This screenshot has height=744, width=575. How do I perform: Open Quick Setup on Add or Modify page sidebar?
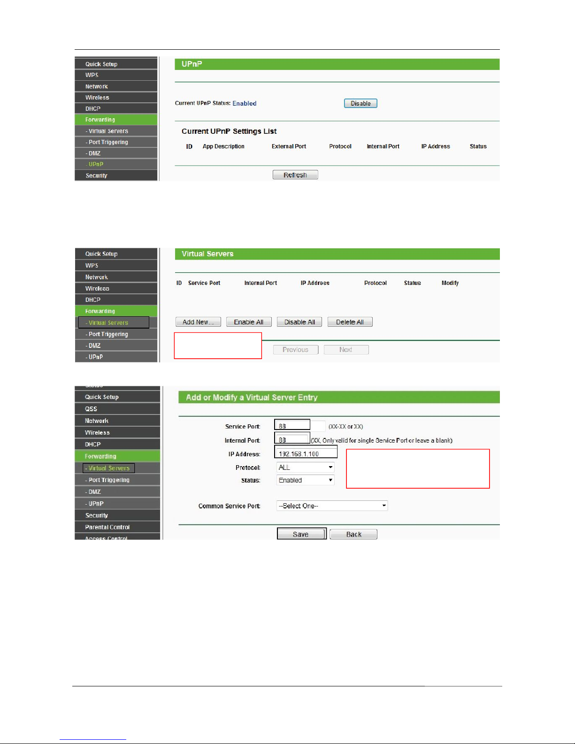(x=117, y=397)
